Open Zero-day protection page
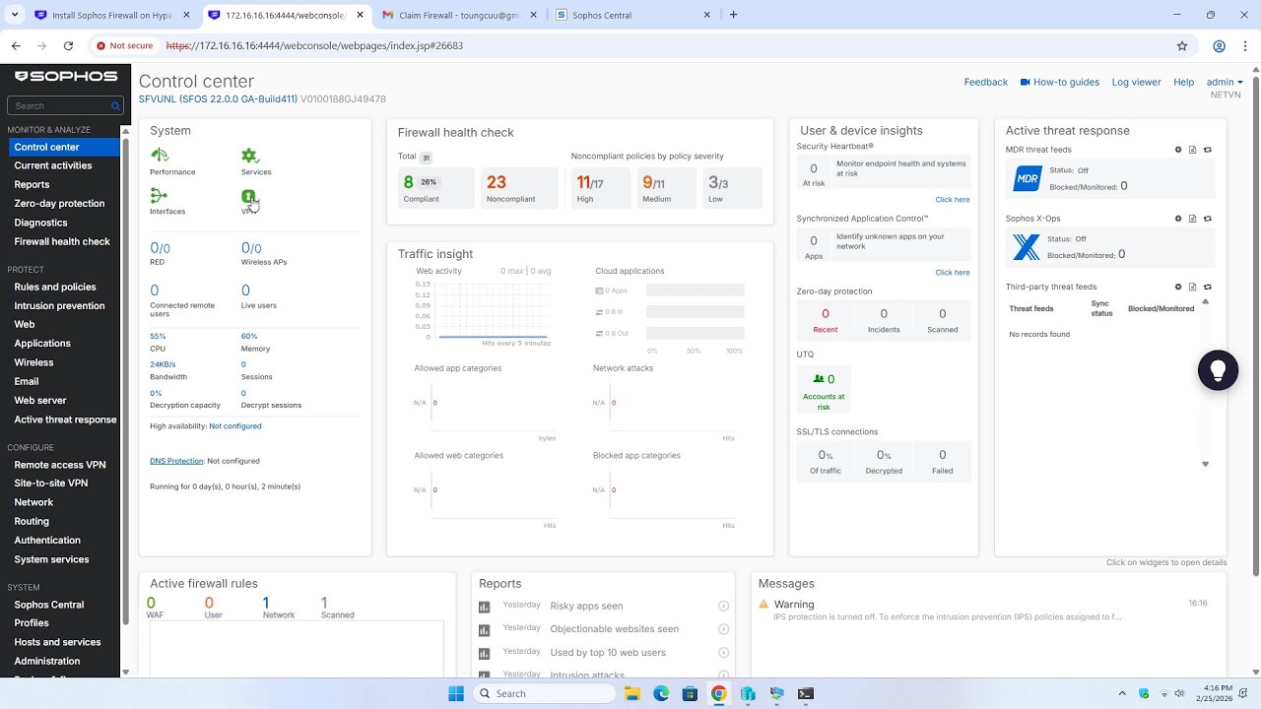 click(59, 203)
